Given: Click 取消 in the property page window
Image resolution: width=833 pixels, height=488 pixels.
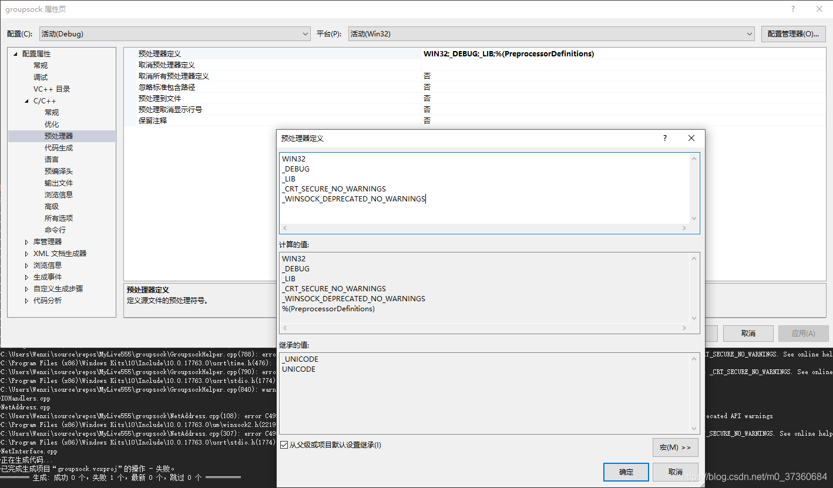Looking at the screenshot, I should [748, 334].
